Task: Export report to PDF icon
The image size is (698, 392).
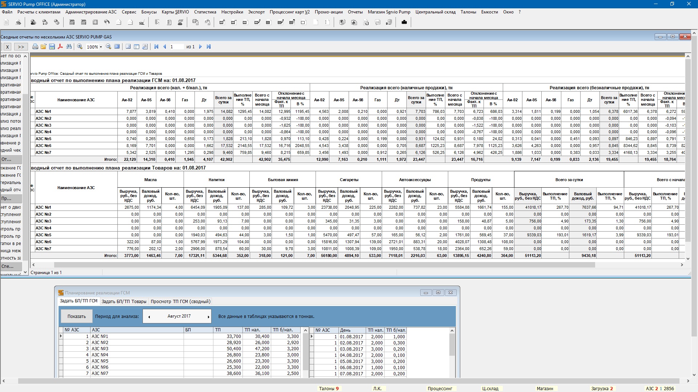Action: 60,47
